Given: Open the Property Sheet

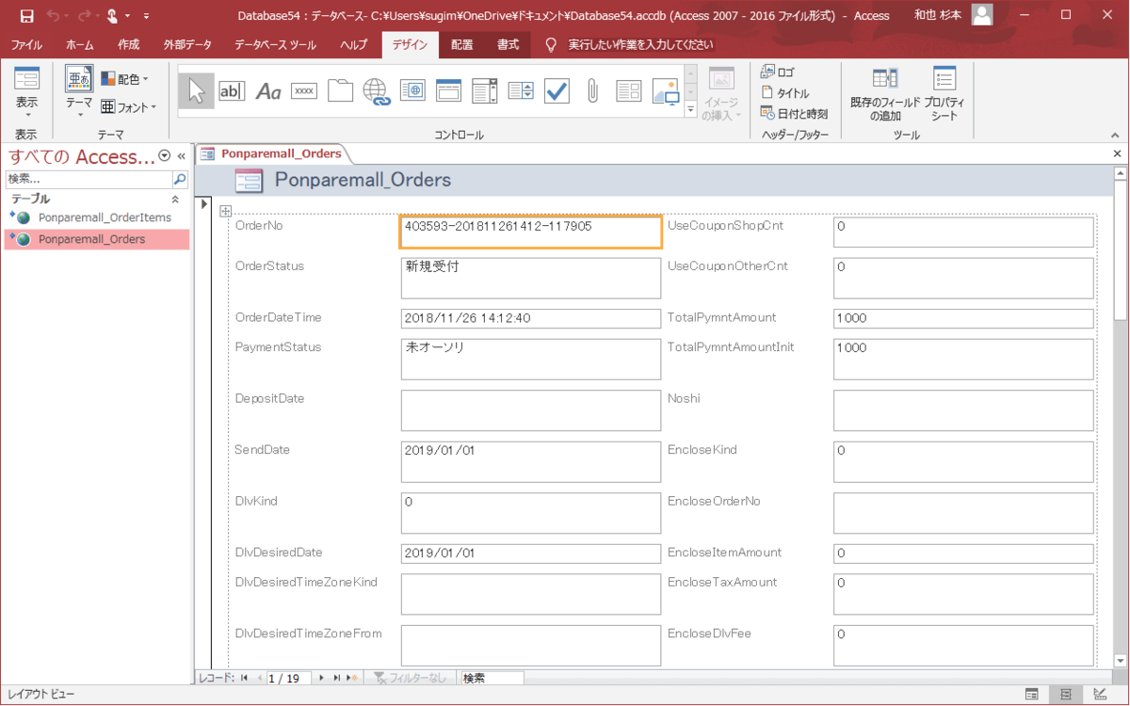Looking at the screenshot, I should pos(944,94).
